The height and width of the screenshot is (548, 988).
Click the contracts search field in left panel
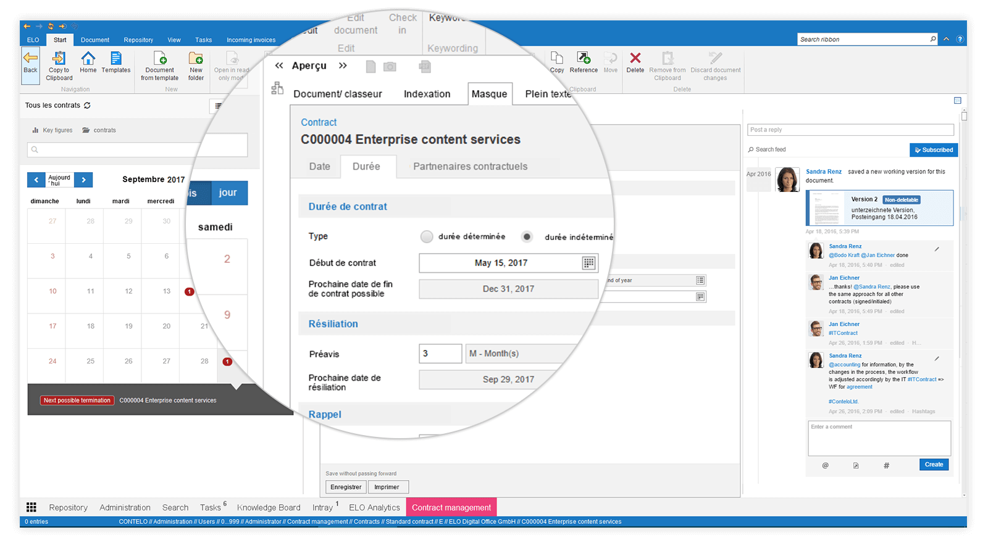click(x=137, y=149)
